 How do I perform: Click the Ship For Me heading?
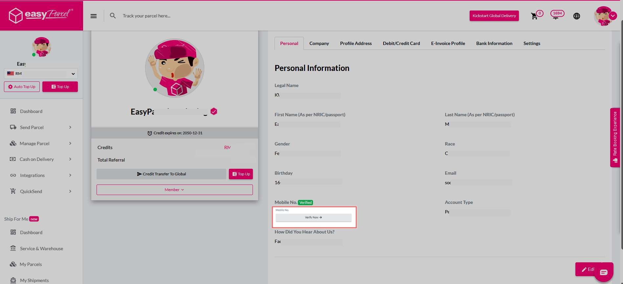(16, 219)
